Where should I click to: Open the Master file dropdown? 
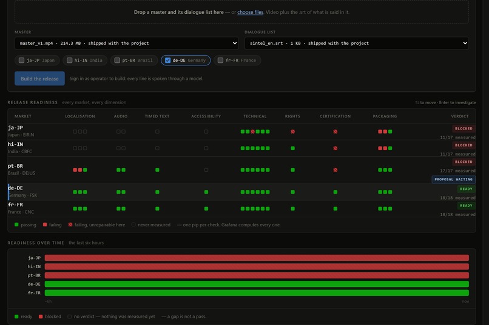pyautogui.click(x=126, y=43)
